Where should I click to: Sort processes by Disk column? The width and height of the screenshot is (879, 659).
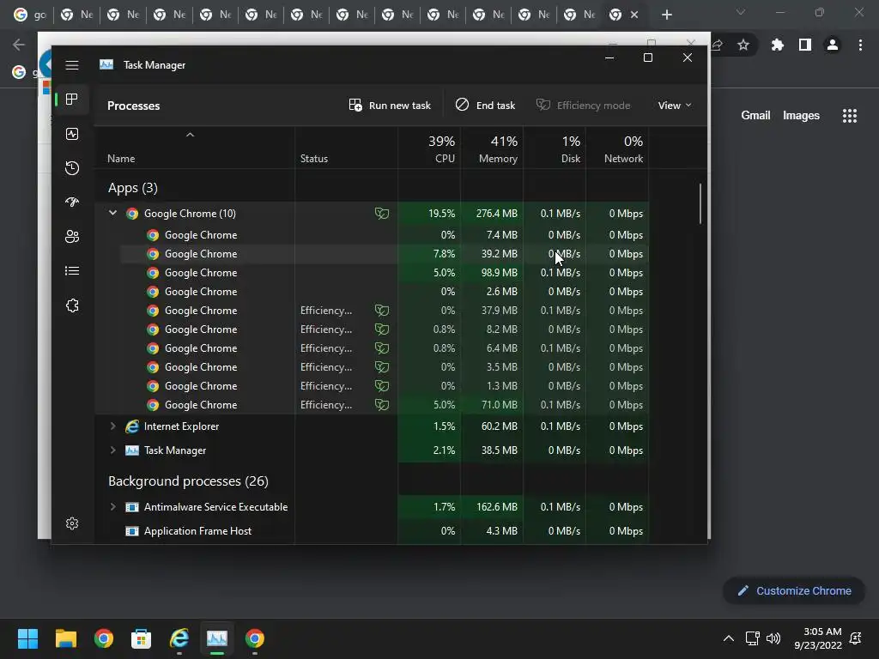(555, 148)
